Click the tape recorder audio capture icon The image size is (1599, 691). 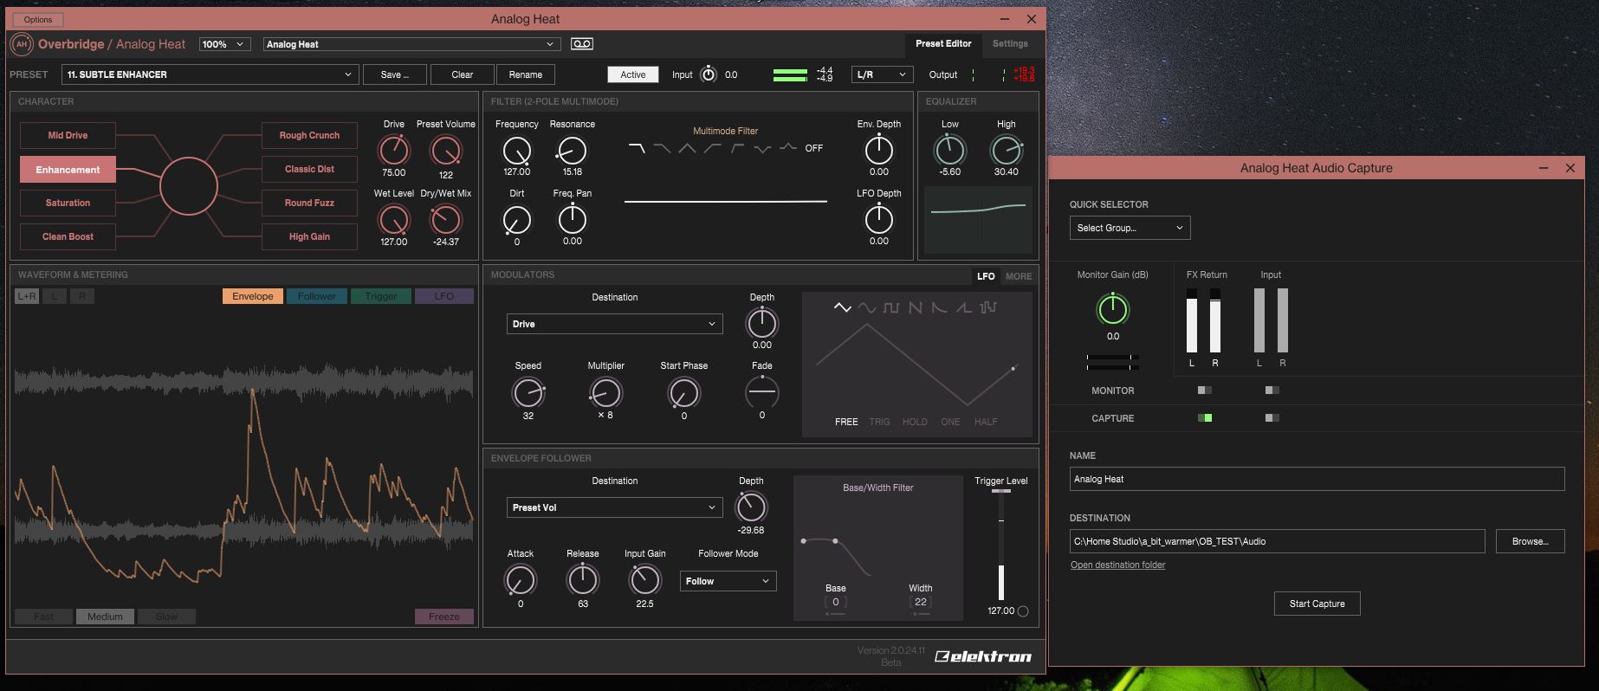581,44
